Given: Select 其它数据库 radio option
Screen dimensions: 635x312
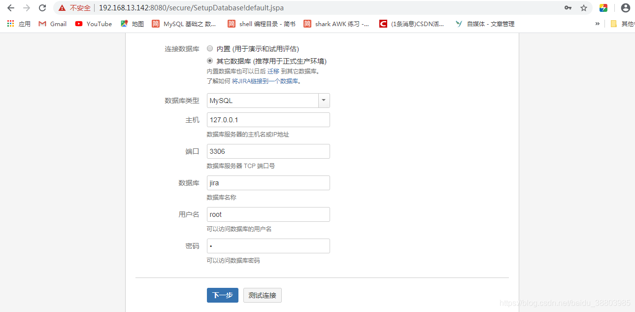Looking at the screenshot, I should pos(210,61).
